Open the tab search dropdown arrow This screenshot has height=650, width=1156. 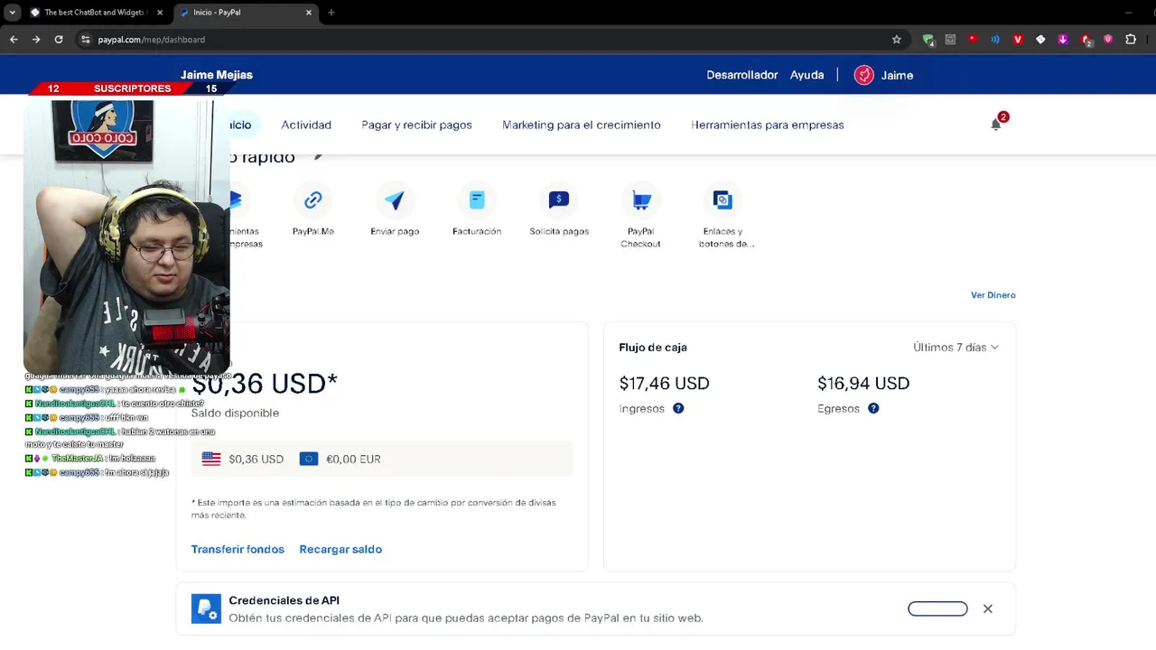click(12, 13)
